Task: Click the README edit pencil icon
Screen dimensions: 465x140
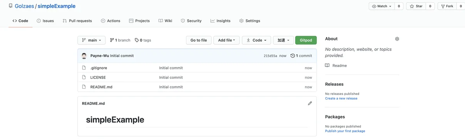Action: coord(310,103)
